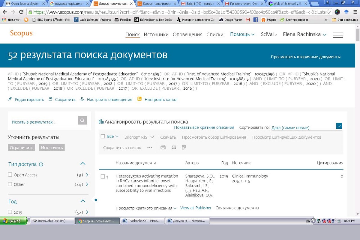Viewport: 360px width, 240px height.
Task: Click Показать все краткие описания link
Action: click(204, 127)
